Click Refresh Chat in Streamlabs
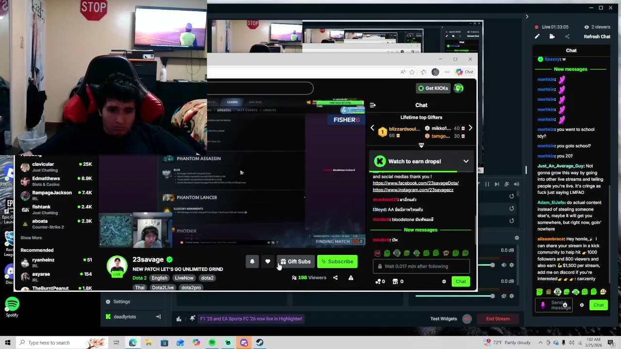The width and height of the screenshot is (621, 349). [x=597, y=37]
